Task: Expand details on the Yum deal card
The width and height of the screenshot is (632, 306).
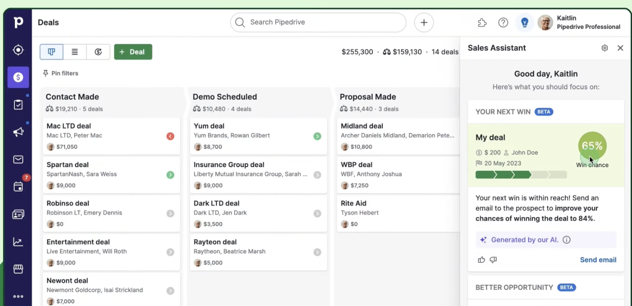Action: point(317,136)
